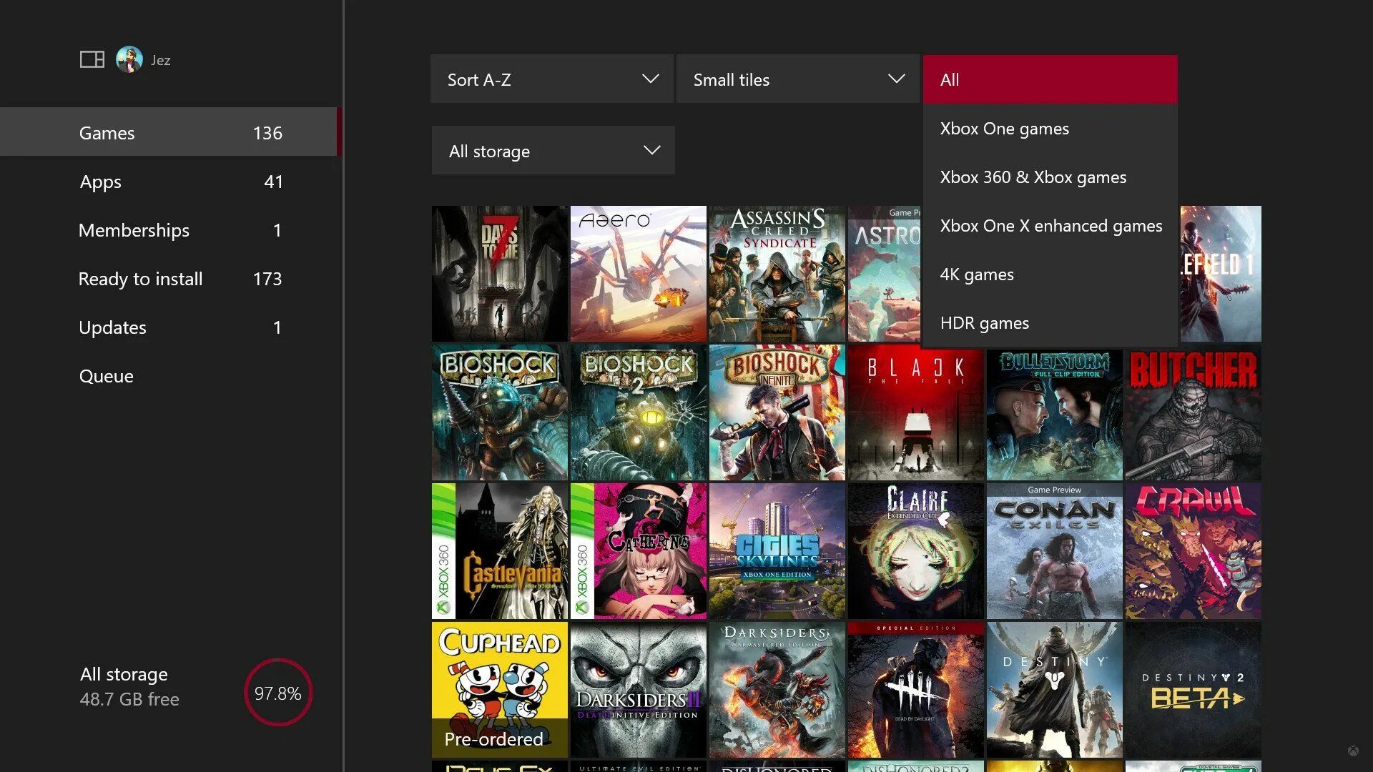Click the Assassin's Creed Syndicate tile
Viewport: 1373px width, 772px height.
tap(777, 274)
